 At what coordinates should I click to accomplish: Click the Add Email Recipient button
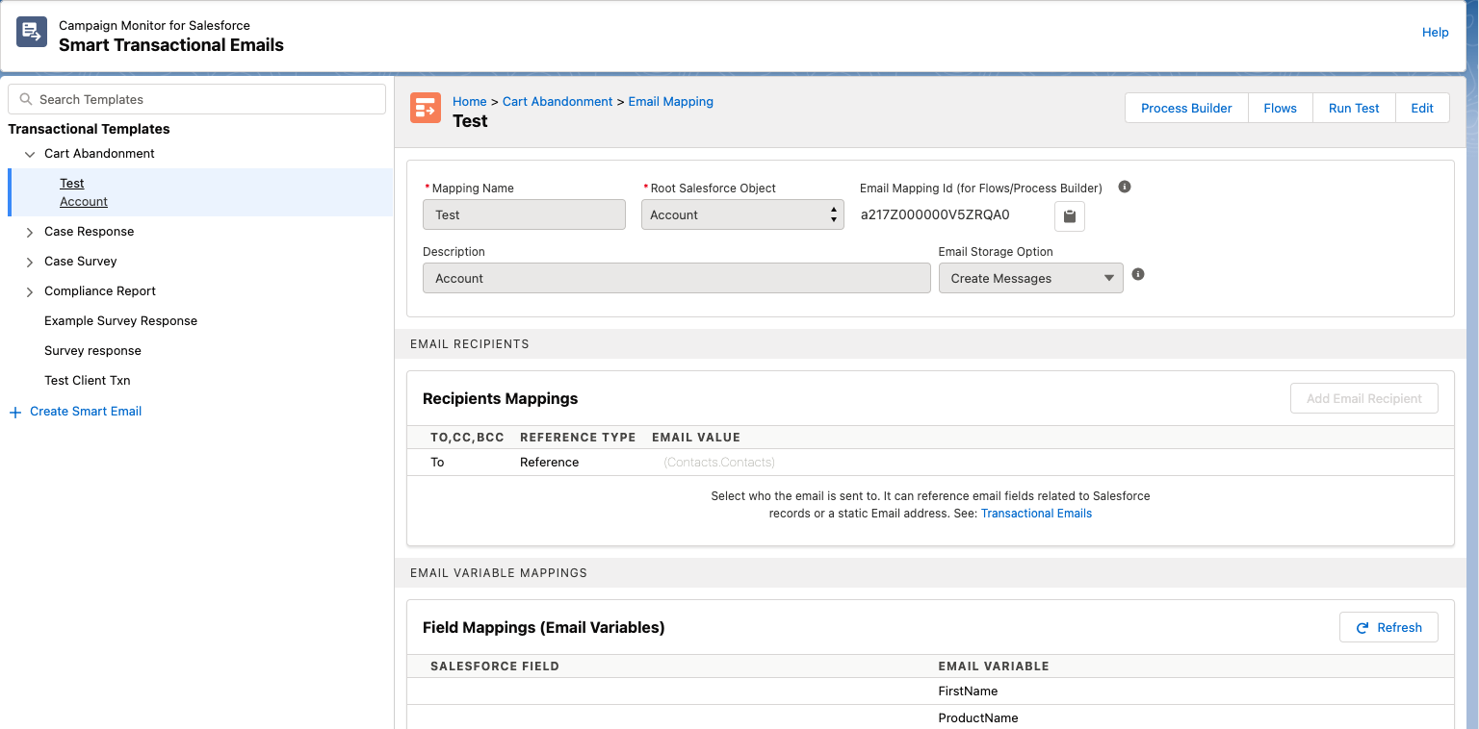click(x=1363, y=398)
